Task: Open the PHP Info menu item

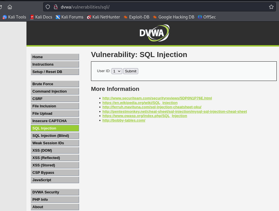Action: pos(55,200)
